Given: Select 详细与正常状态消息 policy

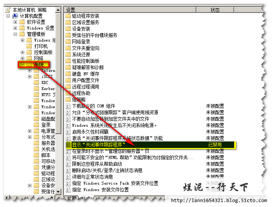Looking at the screenshot, I should (92, 177).
